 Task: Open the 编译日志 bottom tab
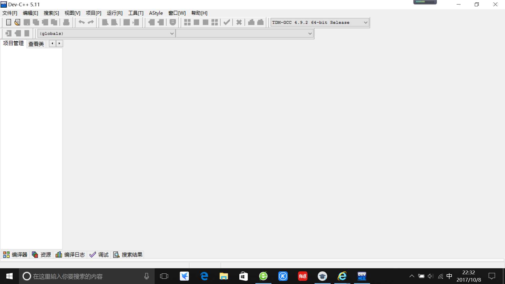[70, 255]
